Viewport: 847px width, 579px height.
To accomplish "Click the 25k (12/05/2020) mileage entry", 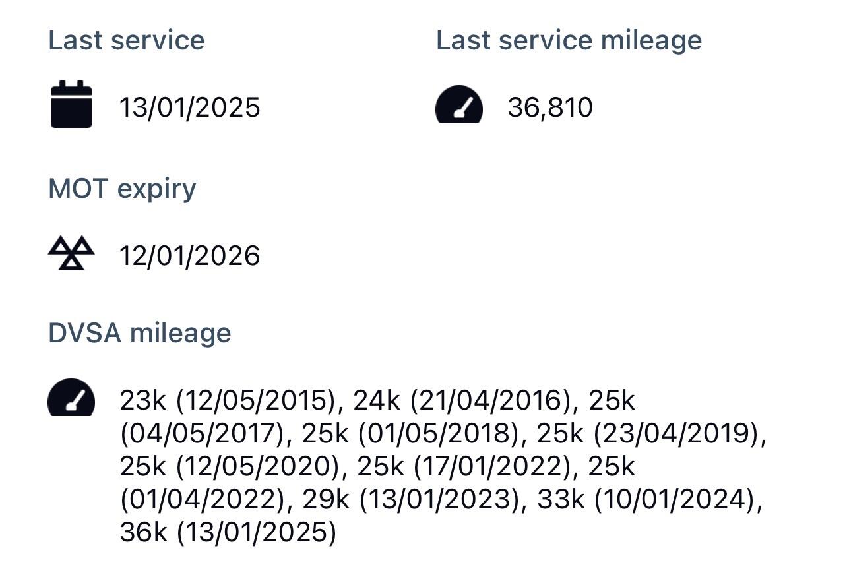I will [x=232, y=466].
